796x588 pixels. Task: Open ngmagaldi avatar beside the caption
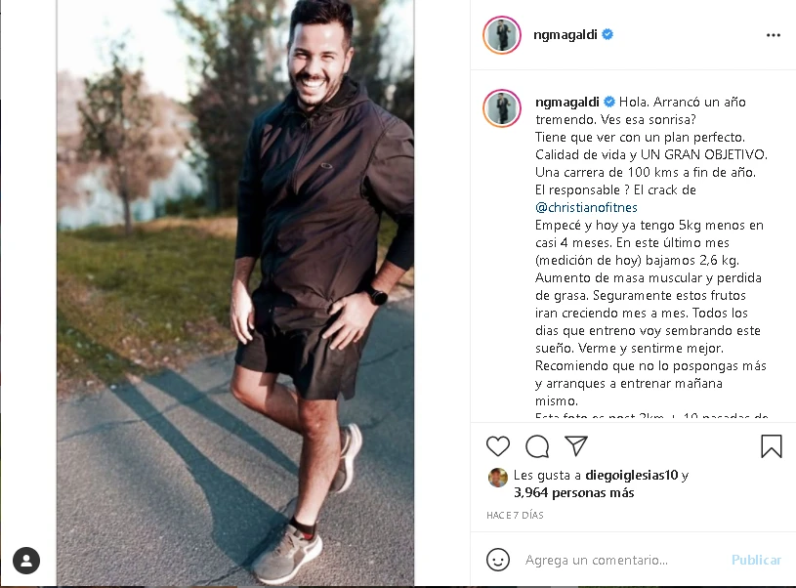(x=502, y=108)
